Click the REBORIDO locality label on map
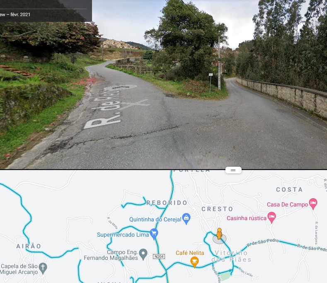 pyautogui.click(x=167, y=203)
